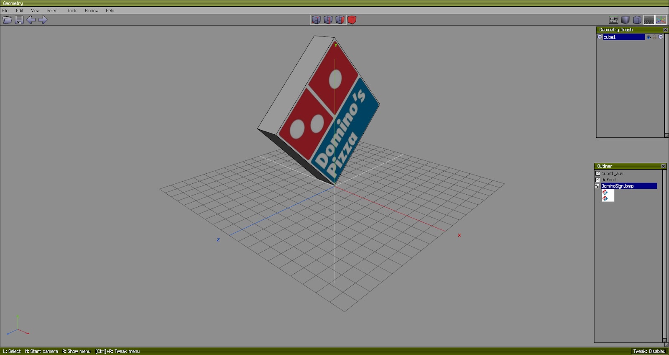This screenshot has height=355, width=669.
Task: Click the 'R: Show menu' status hint
Action: coord(77,351)
